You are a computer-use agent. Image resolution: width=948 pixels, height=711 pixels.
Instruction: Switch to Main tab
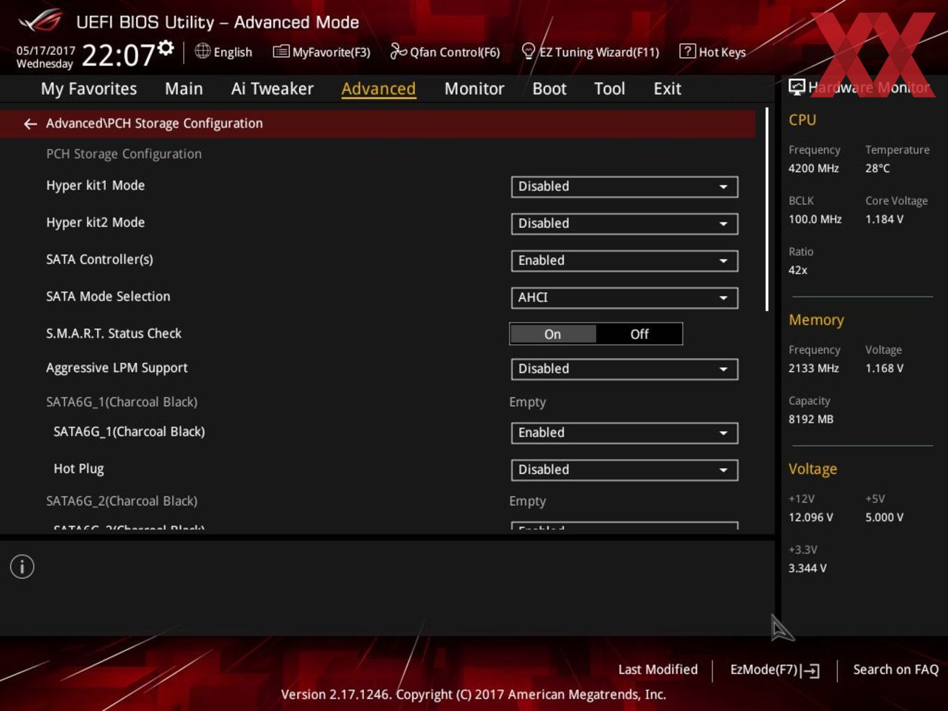(x=184, y=89)
